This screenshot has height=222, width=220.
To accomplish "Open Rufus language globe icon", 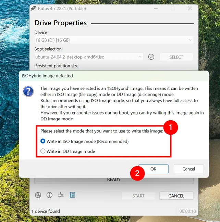I will tap(38, 195).
